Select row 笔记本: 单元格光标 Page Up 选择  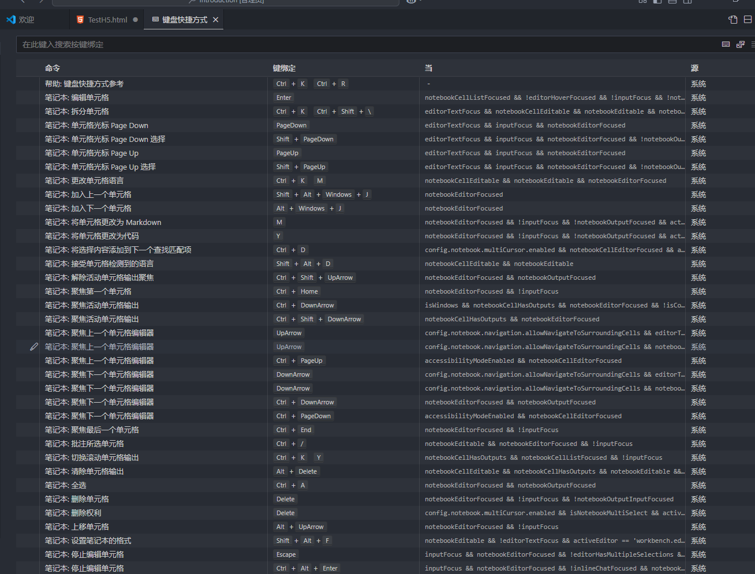click(x=386, y=167)
